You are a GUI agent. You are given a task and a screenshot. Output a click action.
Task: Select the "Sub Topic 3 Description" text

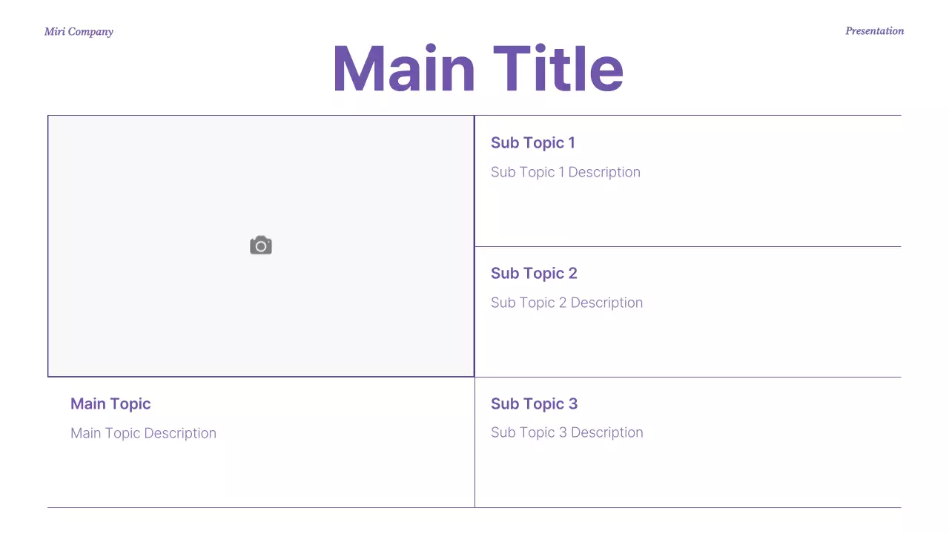click(566, 432)
